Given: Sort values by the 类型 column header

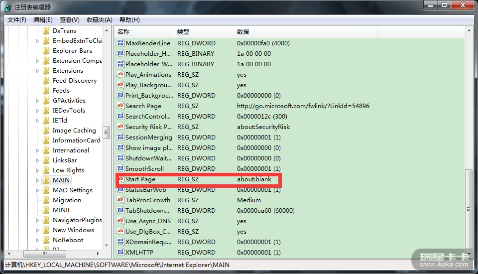Looking at the screenshot, I should point(204,31).
